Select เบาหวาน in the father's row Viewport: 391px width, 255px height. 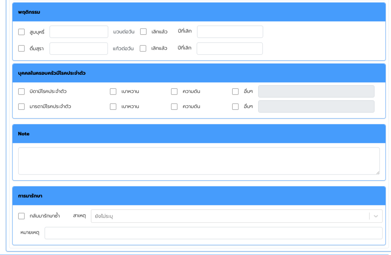tap(113, 91)
